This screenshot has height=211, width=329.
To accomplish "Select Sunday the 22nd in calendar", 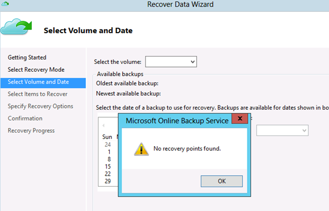I will coord(108,174).
